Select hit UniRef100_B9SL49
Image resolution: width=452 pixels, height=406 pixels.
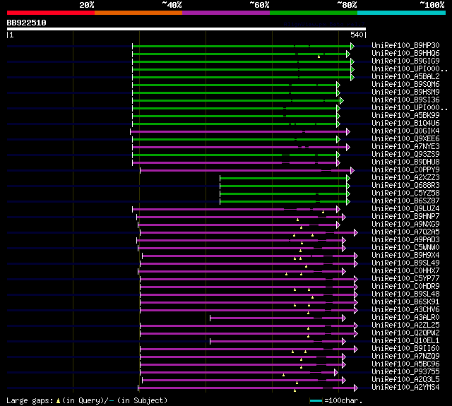point(405,263)
